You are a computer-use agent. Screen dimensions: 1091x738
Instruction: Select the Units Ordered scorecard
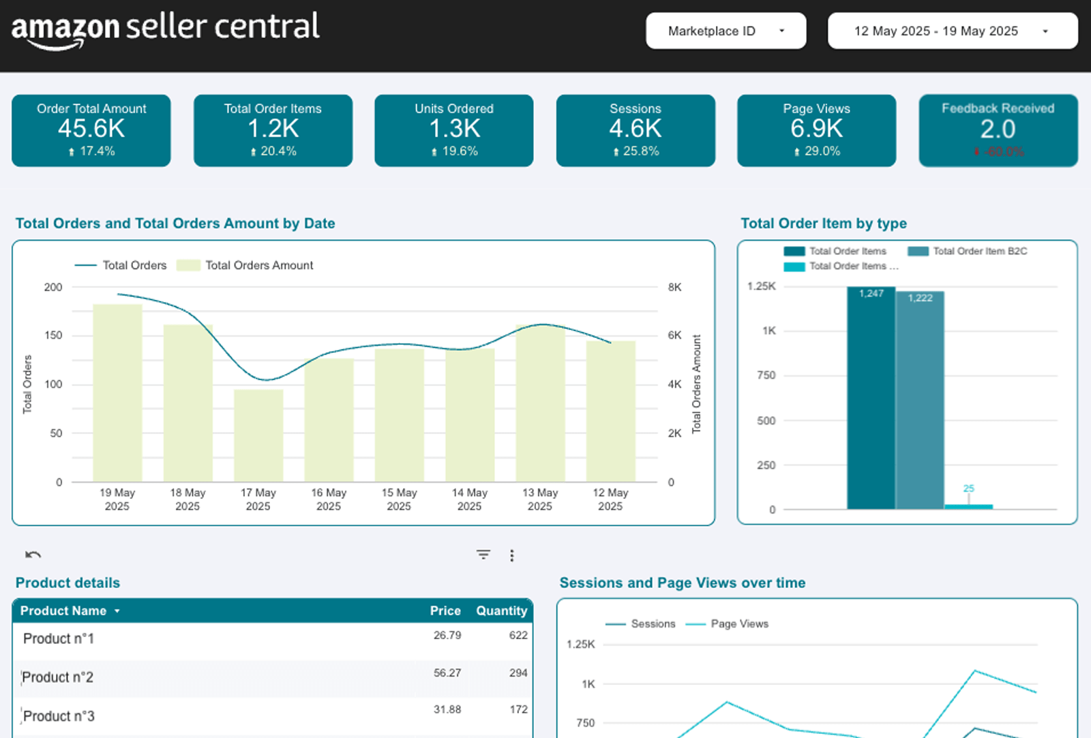click(x=454, y=130)
